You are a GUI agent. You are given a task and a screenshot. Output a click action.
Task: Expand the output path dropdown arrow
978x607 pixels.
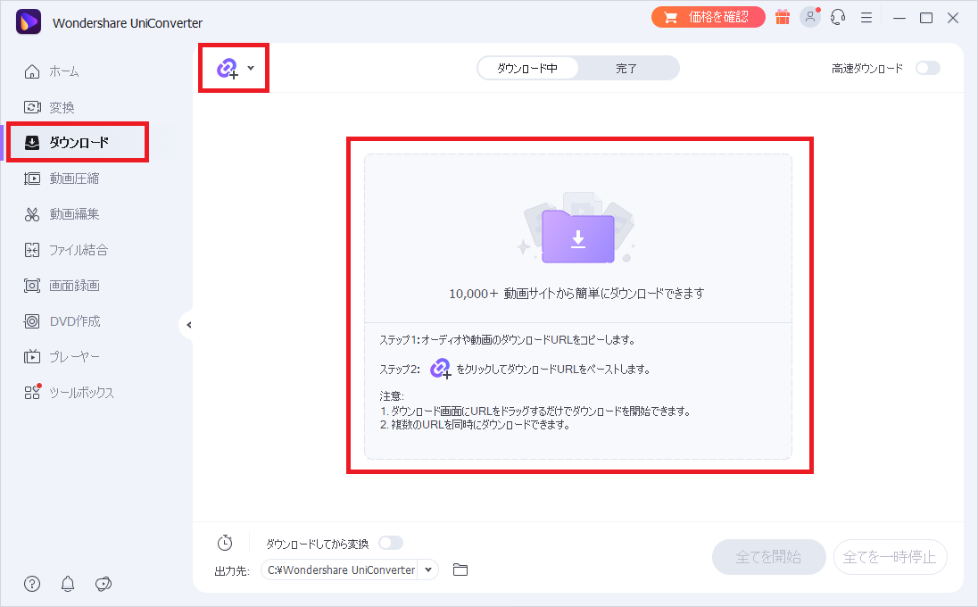point(428,570)
